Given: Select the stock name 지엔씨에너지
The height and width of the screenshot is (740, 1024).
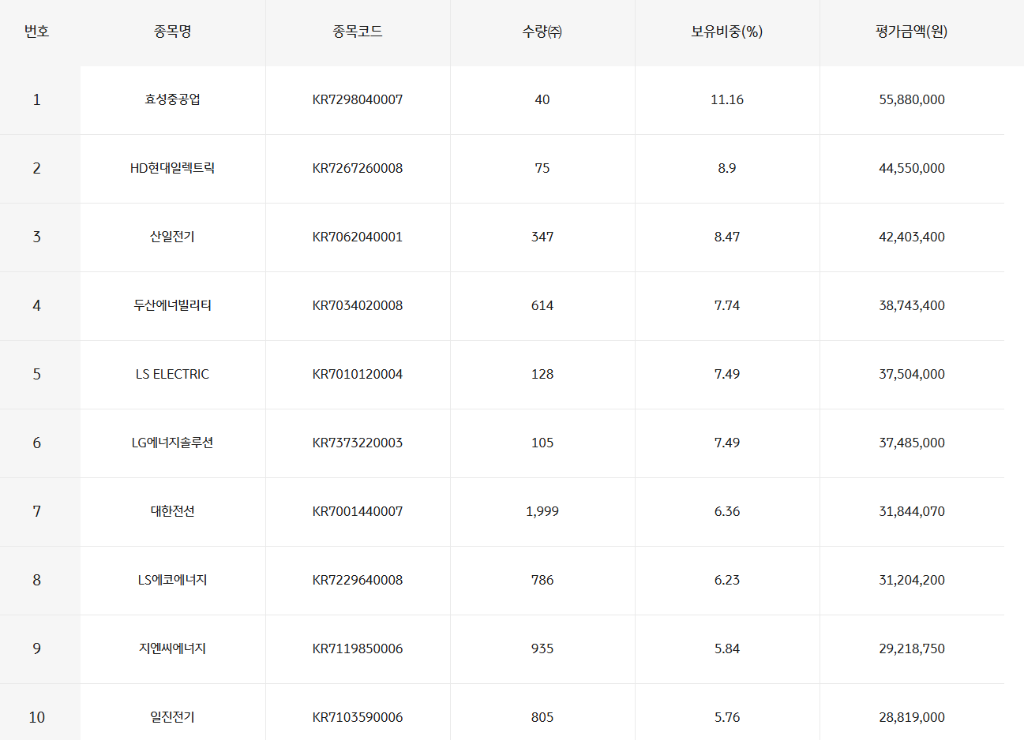Looking at the screenshot, I should (x=173, y=648).
